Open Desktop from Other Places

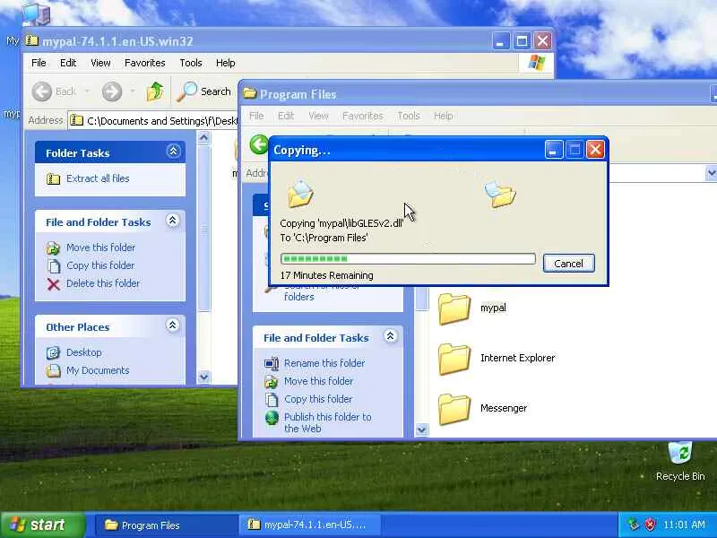point(74,352)
